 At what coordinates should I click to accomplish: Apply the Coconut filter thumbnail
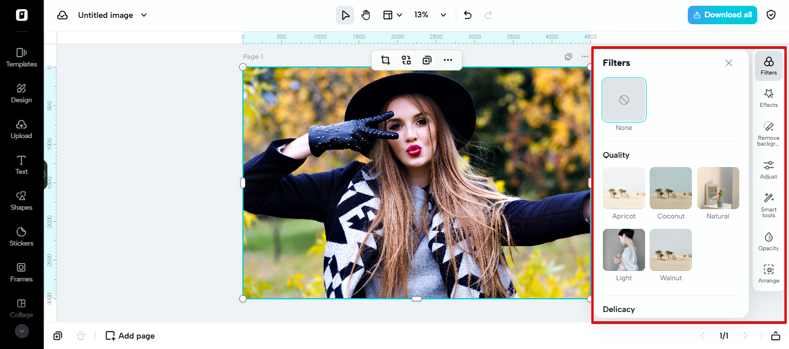click(671, 188)
